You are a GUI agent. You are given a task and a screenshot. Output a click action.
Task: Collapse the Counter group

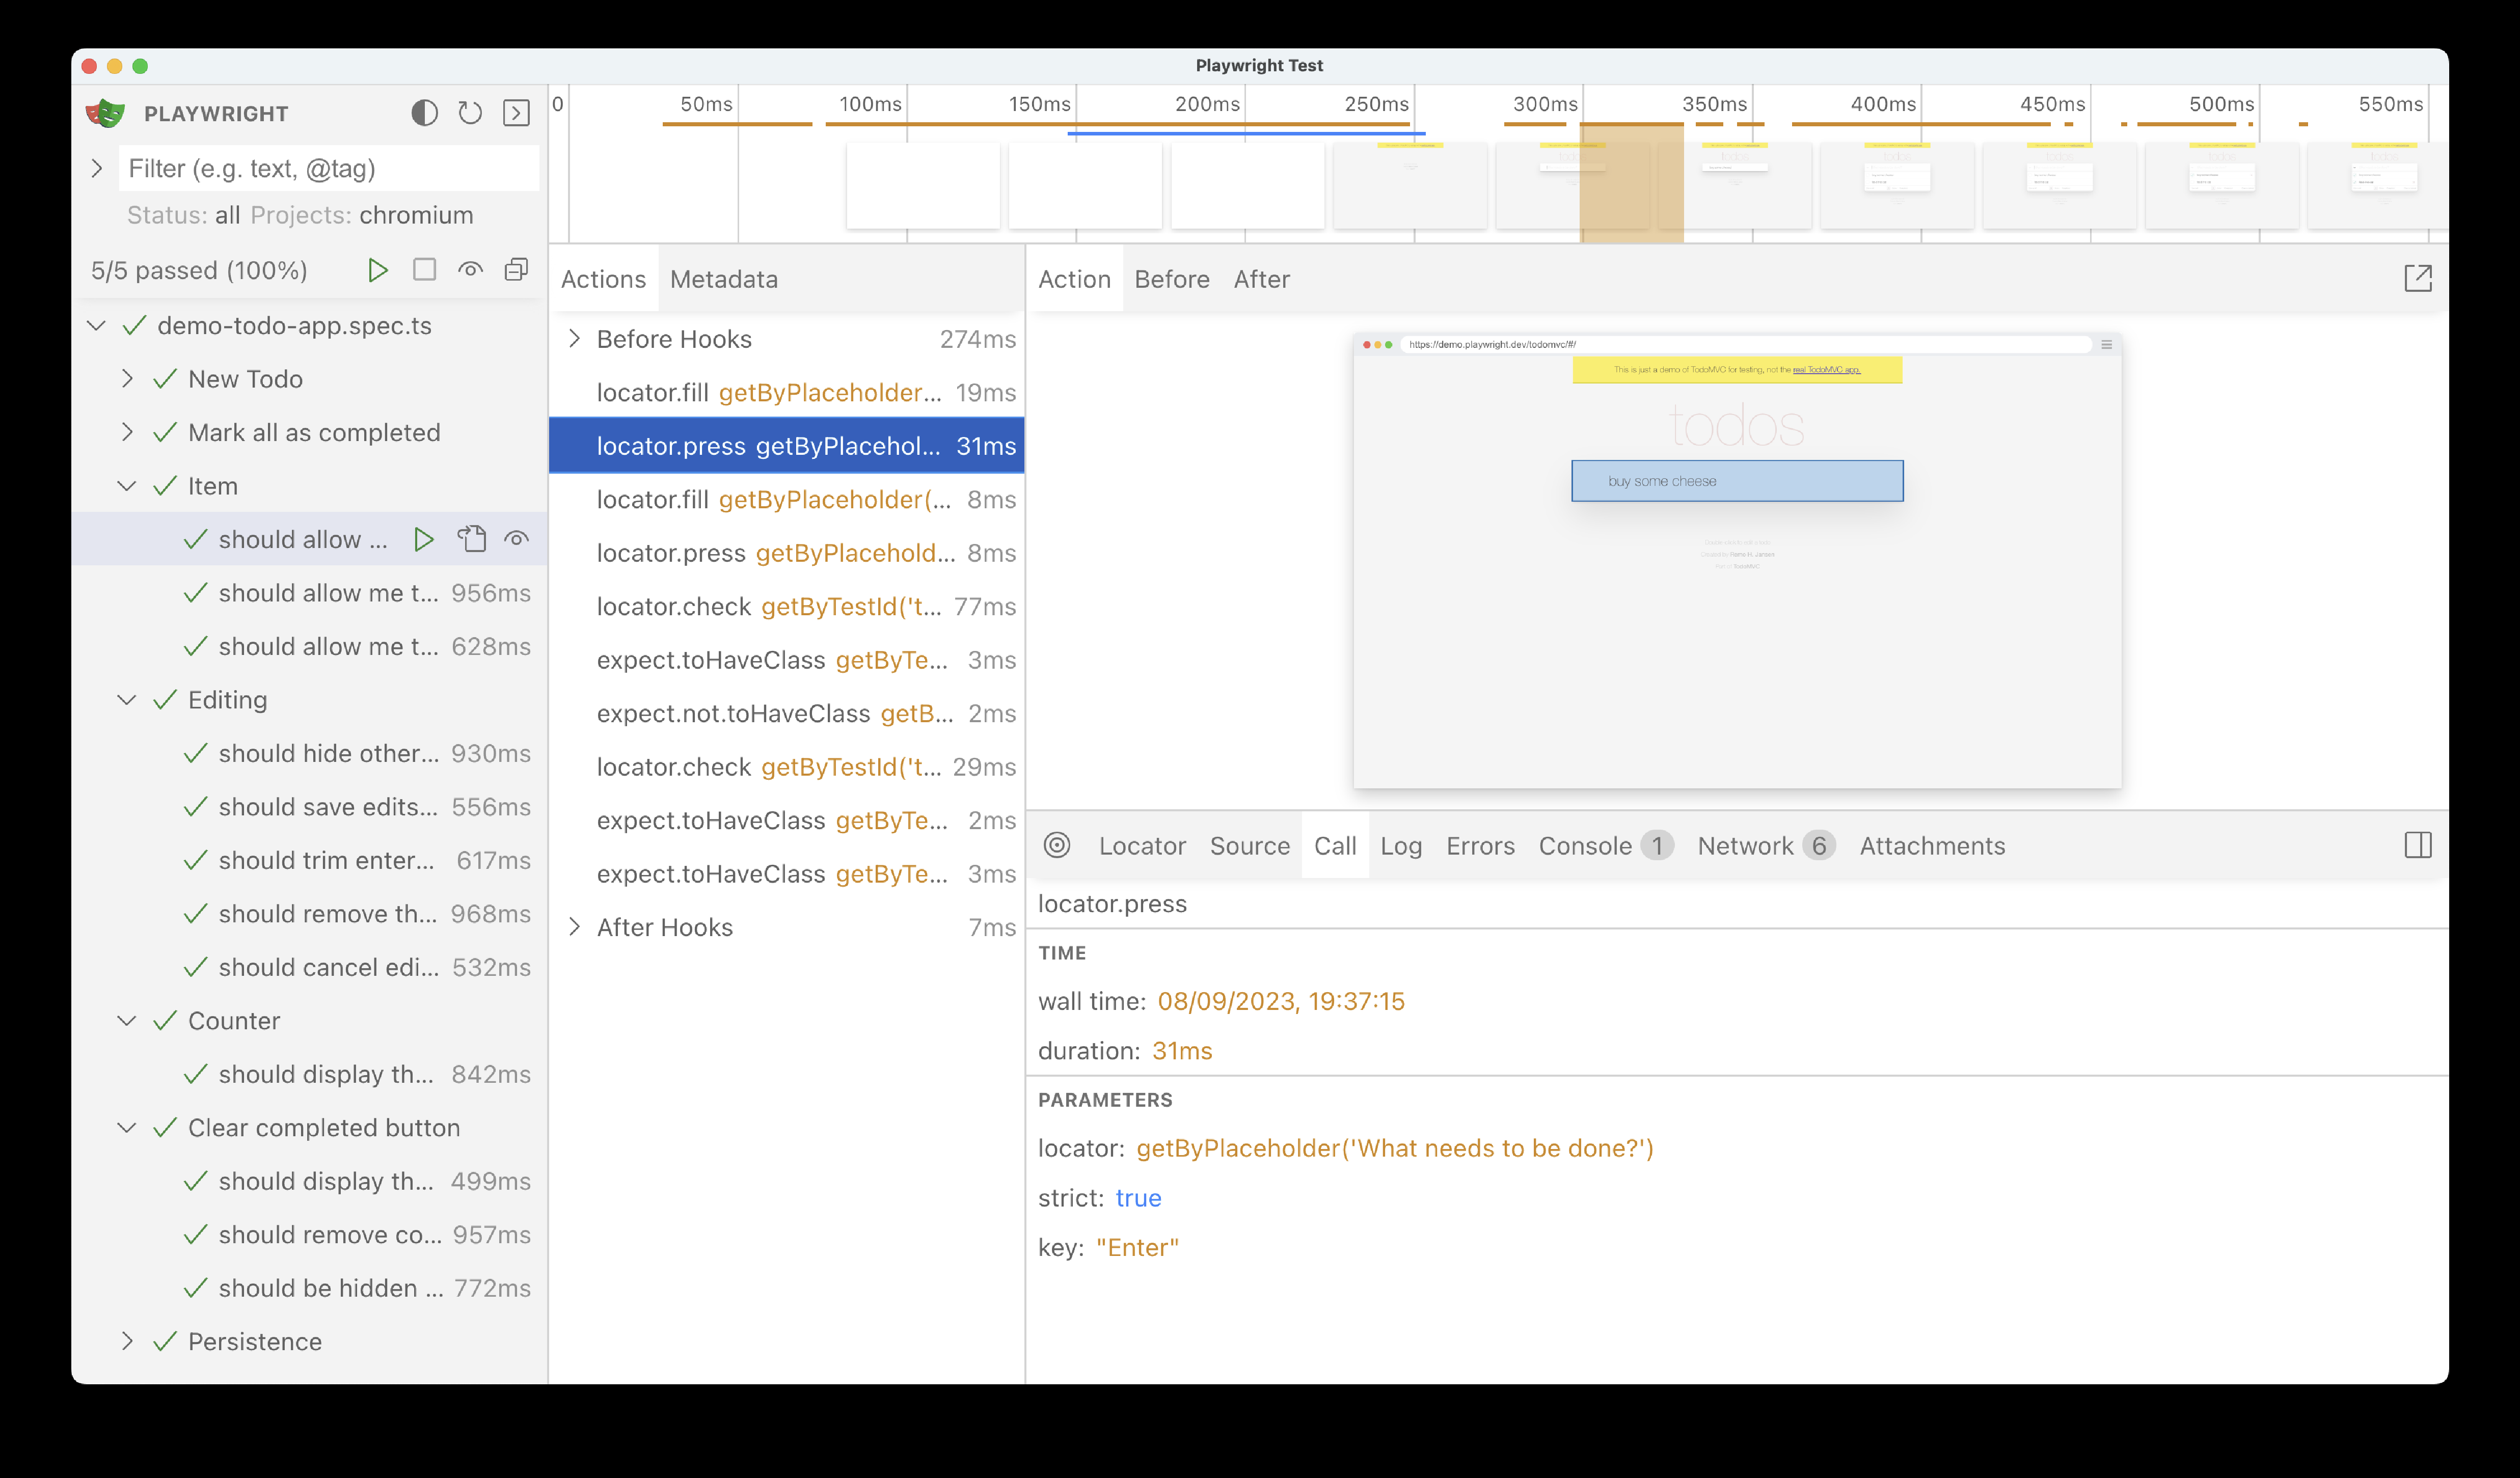[127, 1021]
